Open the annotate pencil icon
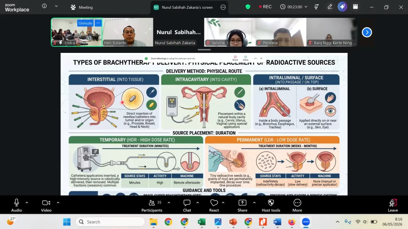This screenshot has height=229, width=408. click(330, 7)
